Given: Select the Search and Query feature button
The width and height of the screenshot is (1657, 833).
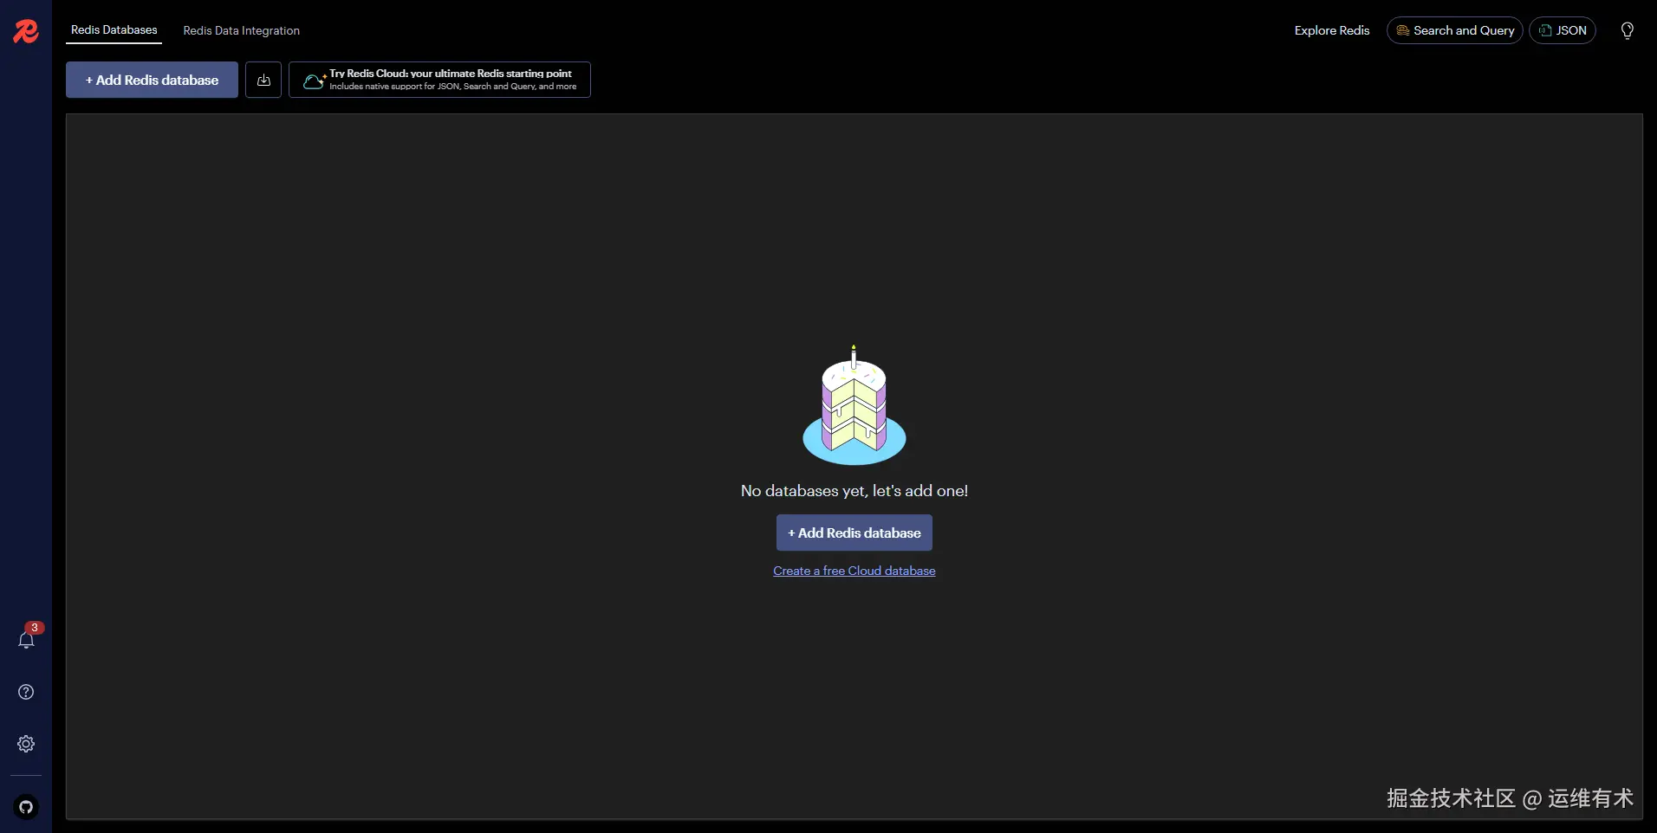Looking at the screenshot, I should coord(1454,30).
